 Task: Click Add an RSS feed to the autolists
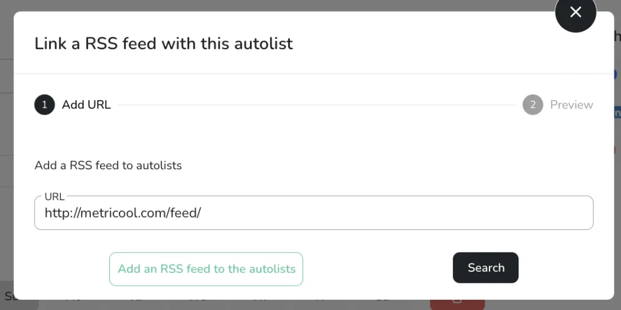206,269
